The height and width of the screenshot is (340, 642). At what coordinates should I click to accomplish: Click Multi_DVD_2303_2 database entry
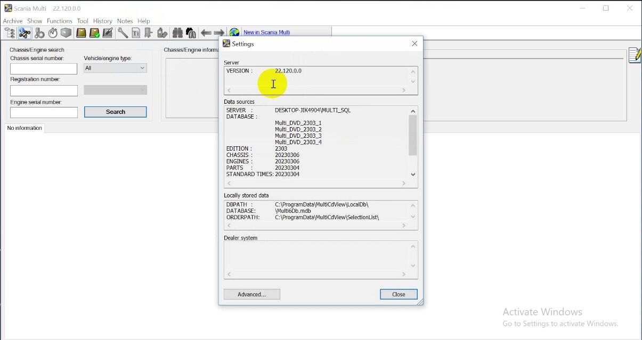point(298,129)
